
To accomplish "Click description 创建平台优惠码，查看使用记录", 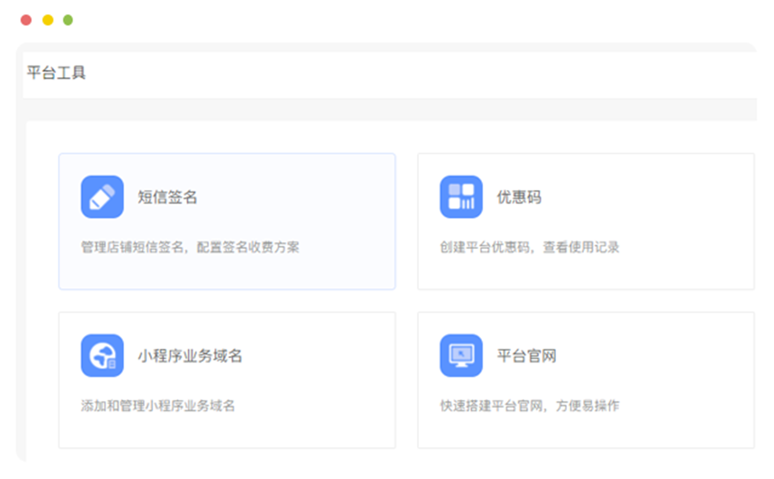I will coord(529,247).
